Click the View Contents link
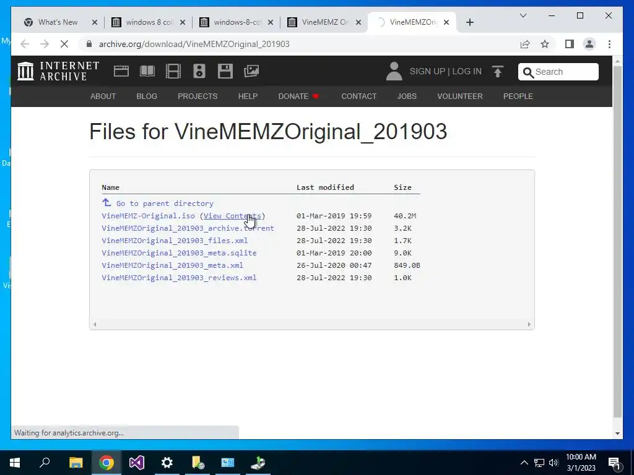 point(232,216)
